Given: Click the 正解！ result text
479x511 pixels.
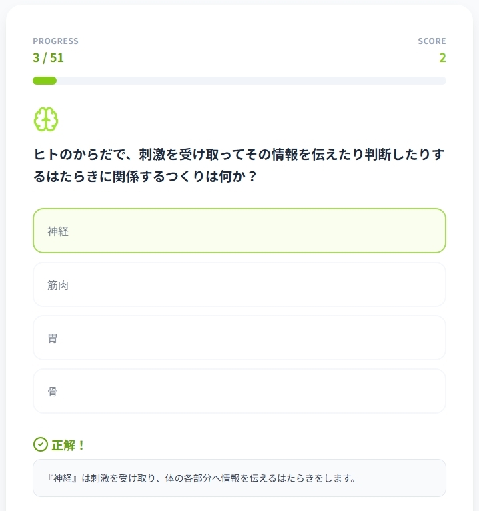Looking at the screenshot, I should click(69, 445).
